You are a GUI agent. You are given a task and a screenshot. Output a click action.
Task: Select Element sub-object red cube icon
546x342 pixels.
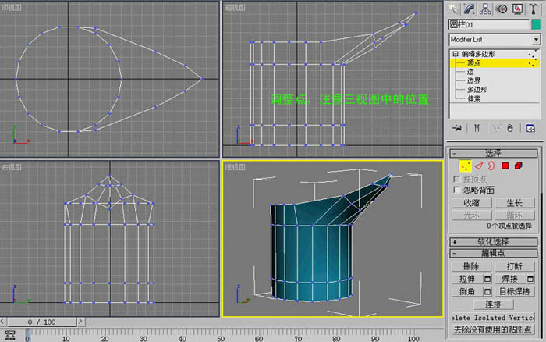coord(519,166)
